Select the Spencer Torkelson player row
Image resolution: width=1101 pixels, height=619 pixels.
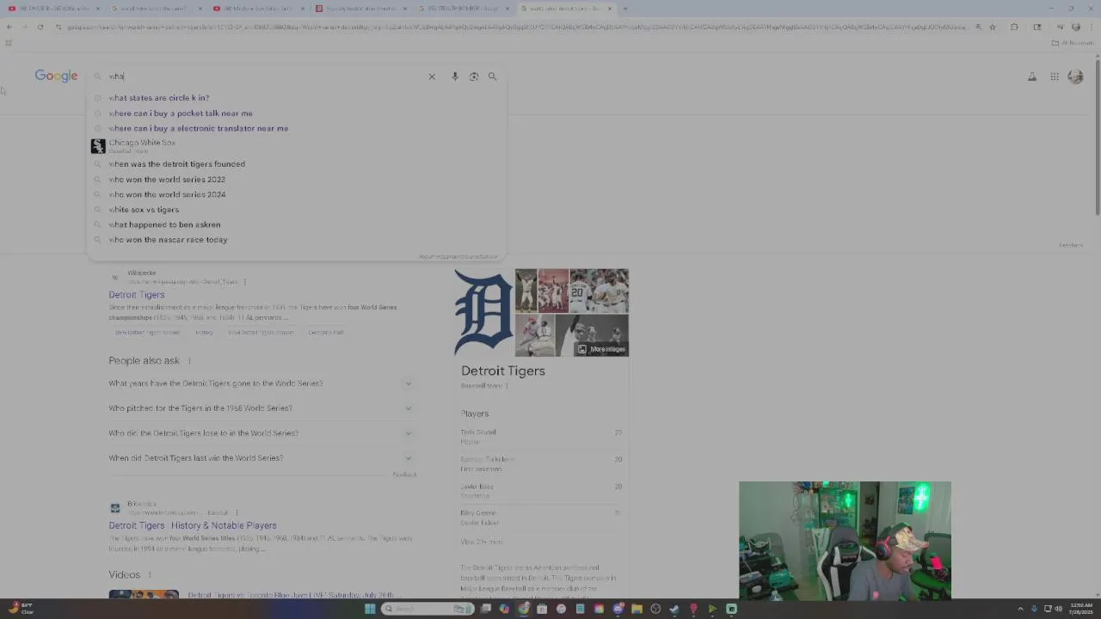pyautogui.click(x=541, y=463)
